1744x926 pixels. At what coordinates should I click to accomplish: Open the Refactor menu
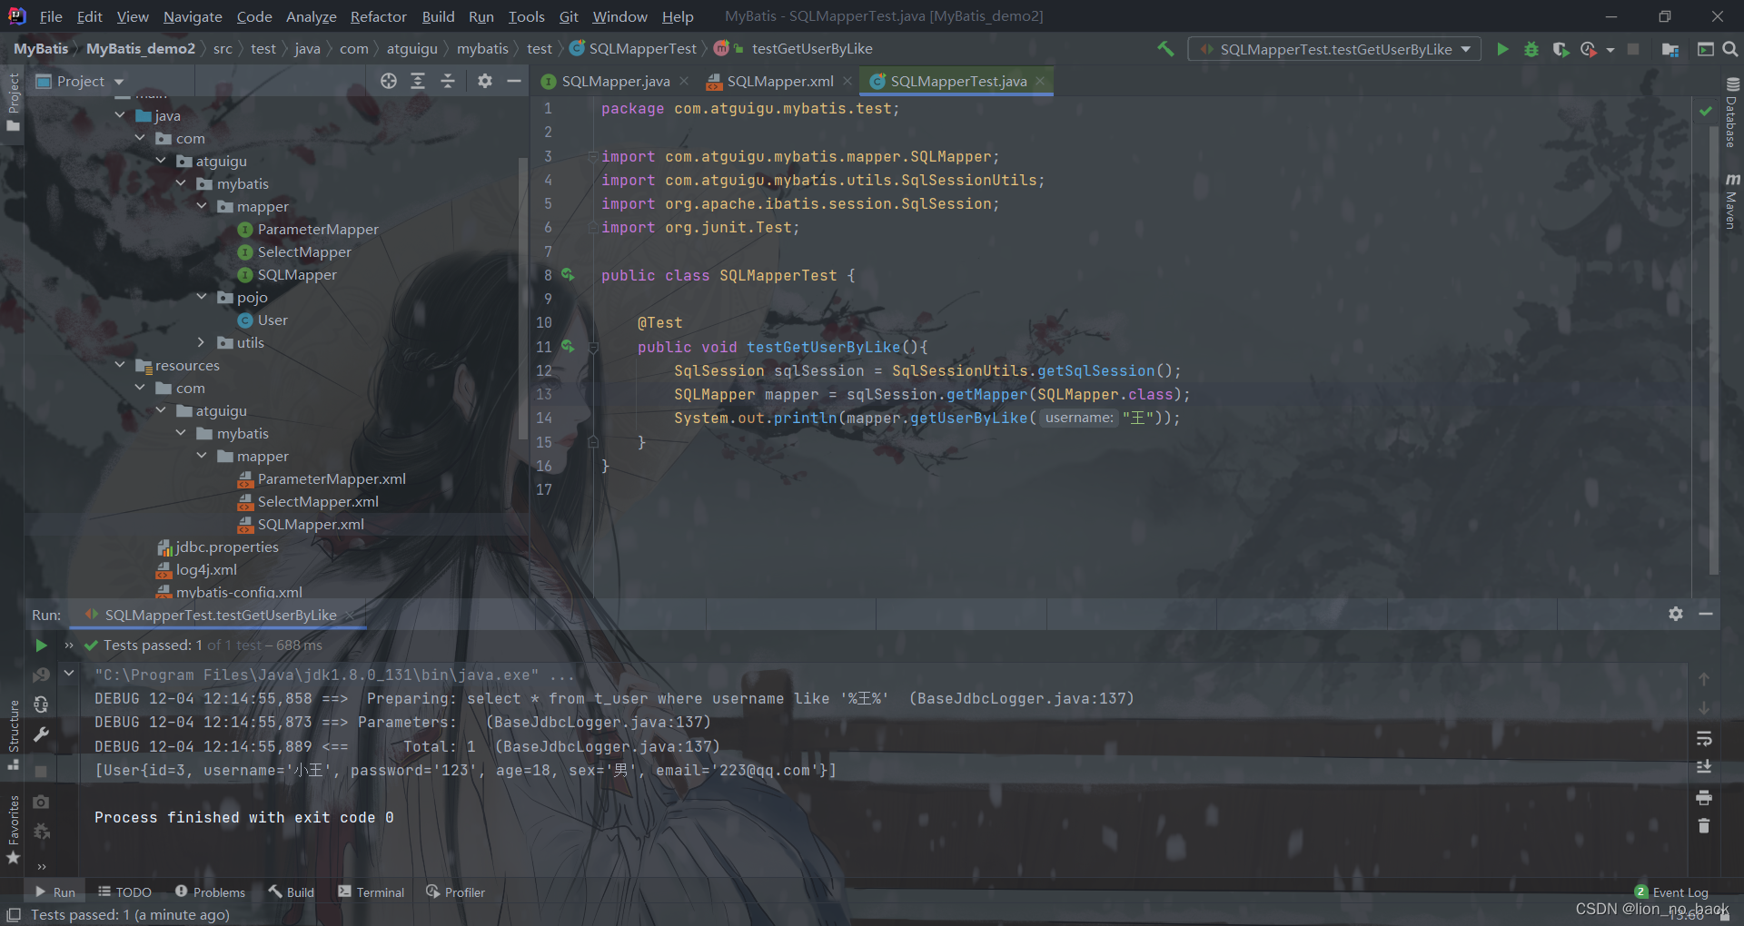pyautogui.click(x=378, y=16)
